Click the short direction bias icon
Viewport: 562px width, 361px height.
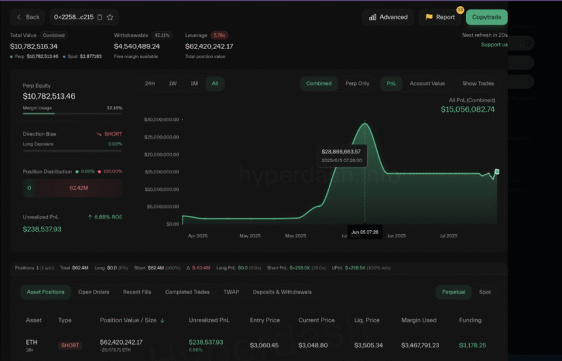99,134
